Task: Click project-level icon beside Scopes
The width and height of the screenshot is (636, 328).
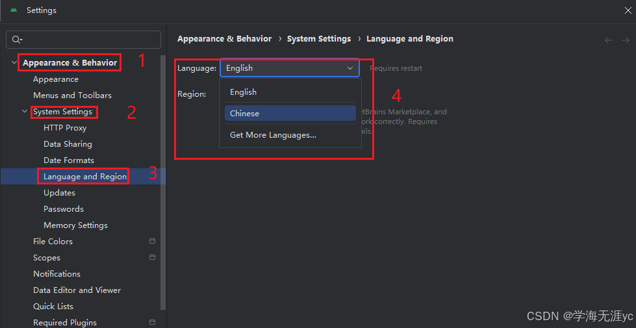Action: (x=152, y=257)
